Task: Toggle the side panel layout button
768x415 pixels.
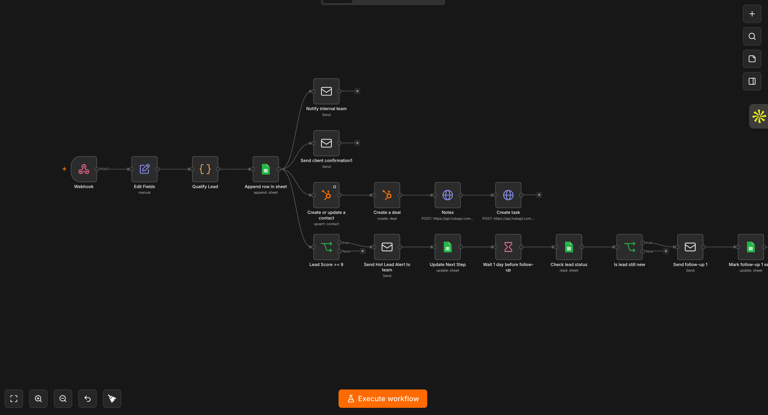Action: 752,81
